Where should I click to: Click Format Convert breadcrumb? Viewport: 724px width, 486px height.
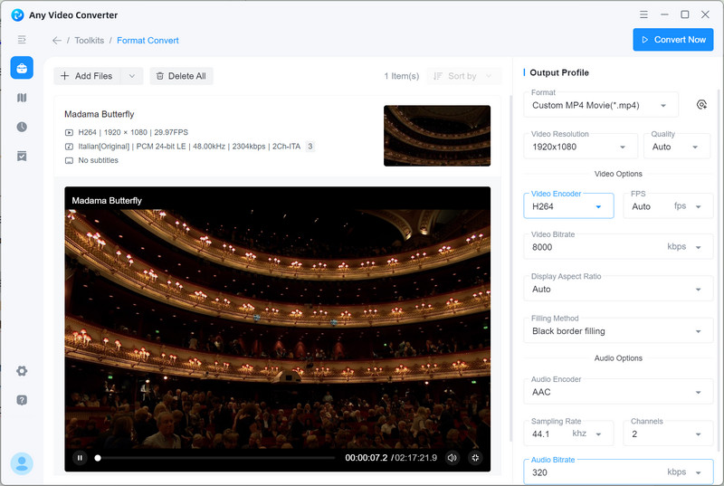148,41
